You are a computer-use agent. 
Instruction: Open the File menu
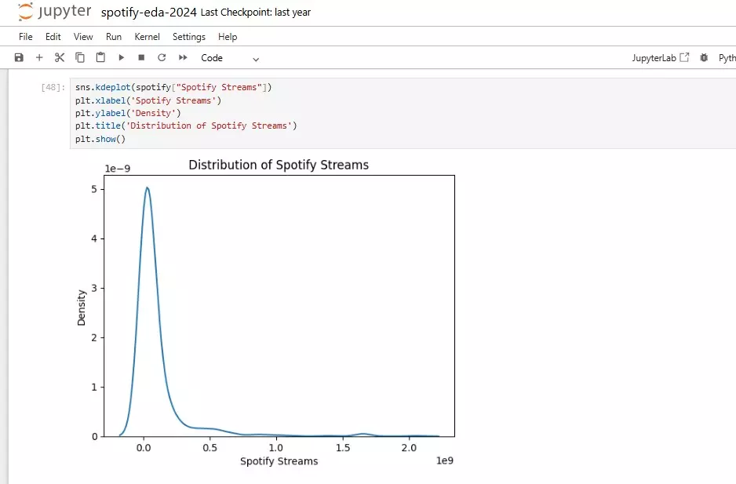[x=24, y=36]
